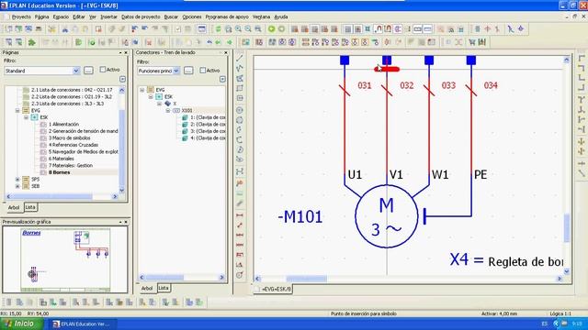Select the line drawing tool
The image size is (588, 330).
240,58
